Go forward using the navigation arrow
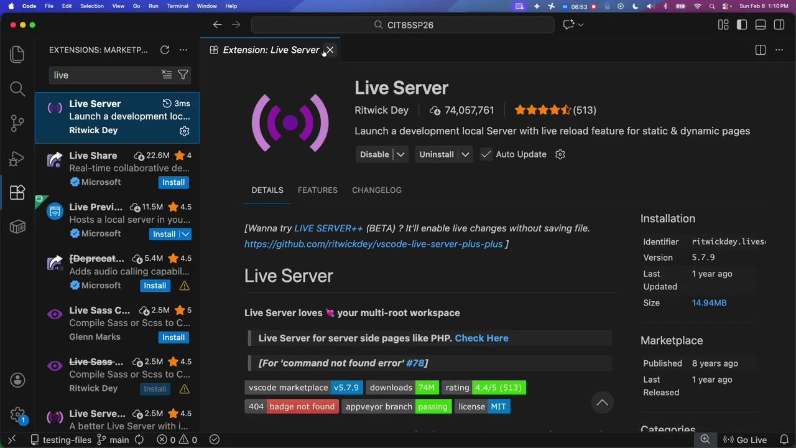 tap(236, 25)
